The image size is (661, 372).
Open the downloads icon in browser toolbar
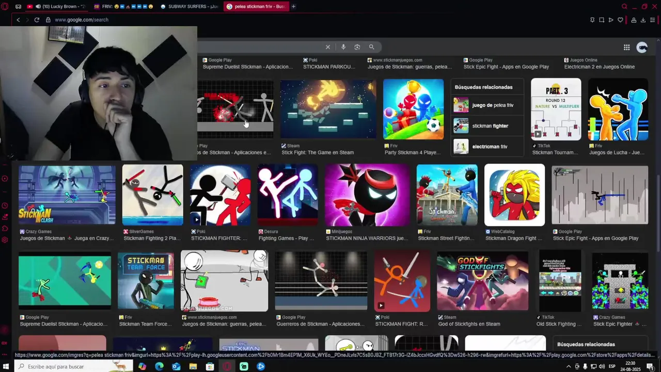643,20
